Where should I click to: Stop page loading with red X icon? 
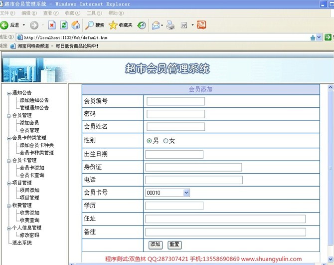pyautogui.click(x=52, y=25)
